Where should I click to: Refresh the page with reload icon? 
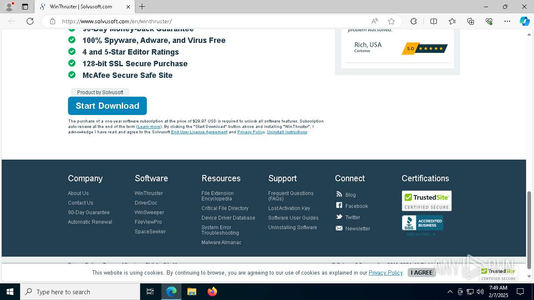coord(30,21)
